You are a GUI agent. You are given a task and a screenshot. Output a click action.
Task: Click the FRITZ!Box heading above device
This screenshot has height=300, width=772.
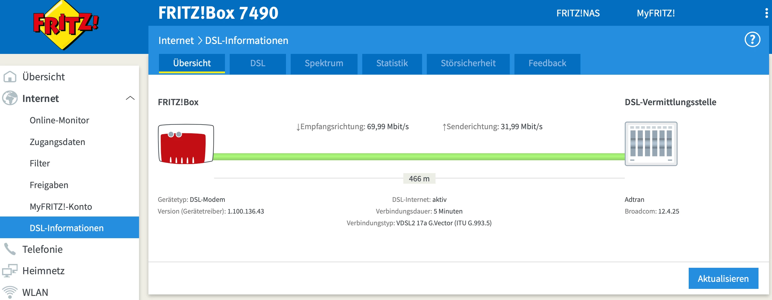178,102
